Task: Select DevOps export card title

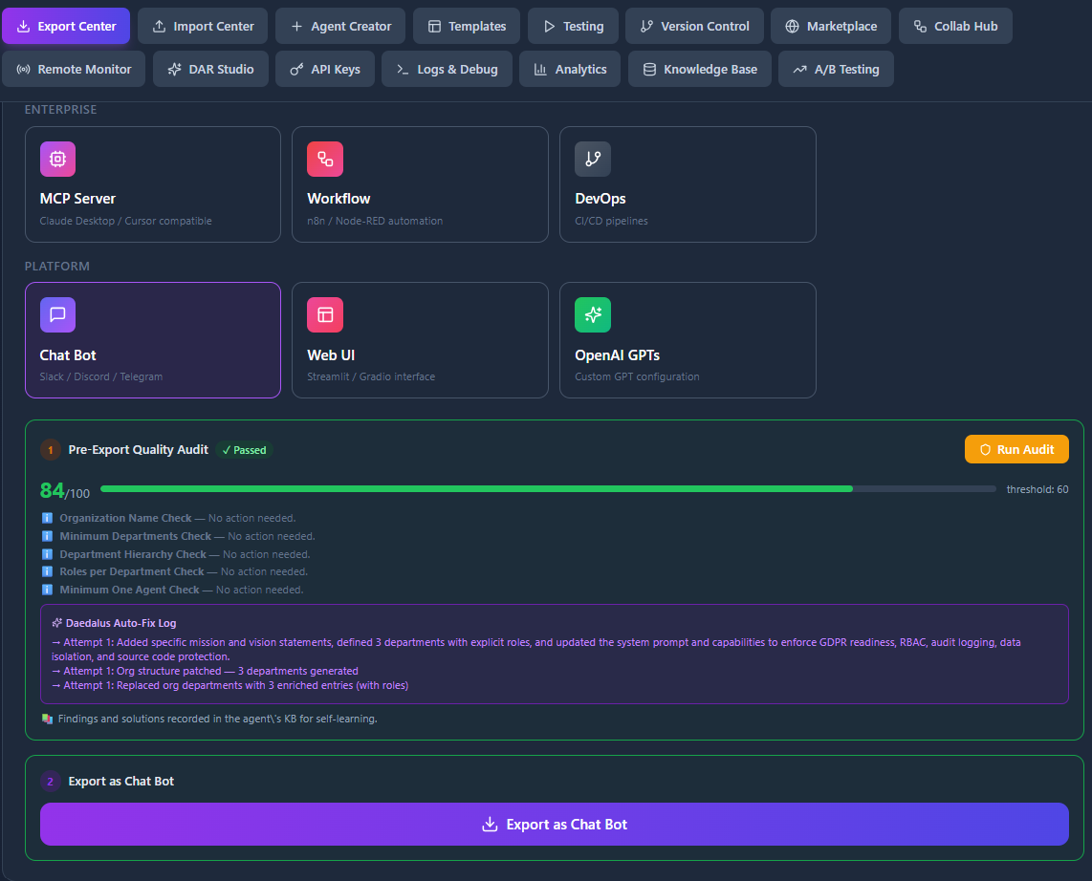Action: (x=601, y=199)
